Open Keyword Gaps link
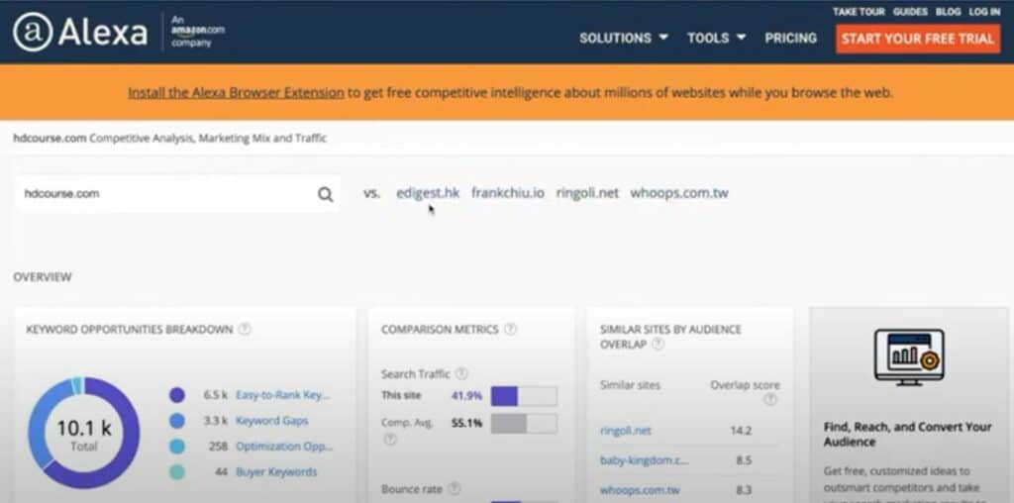The height and width of the screenshot is (503, 1014). (271, 421)
